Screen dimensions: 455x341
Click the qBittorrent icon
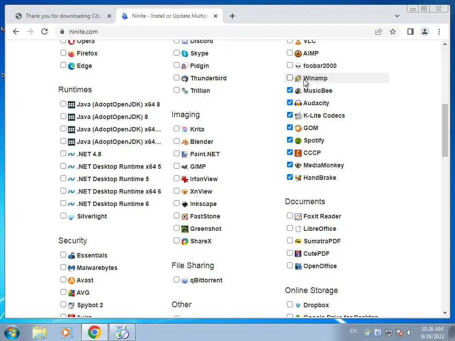point(185,281)
